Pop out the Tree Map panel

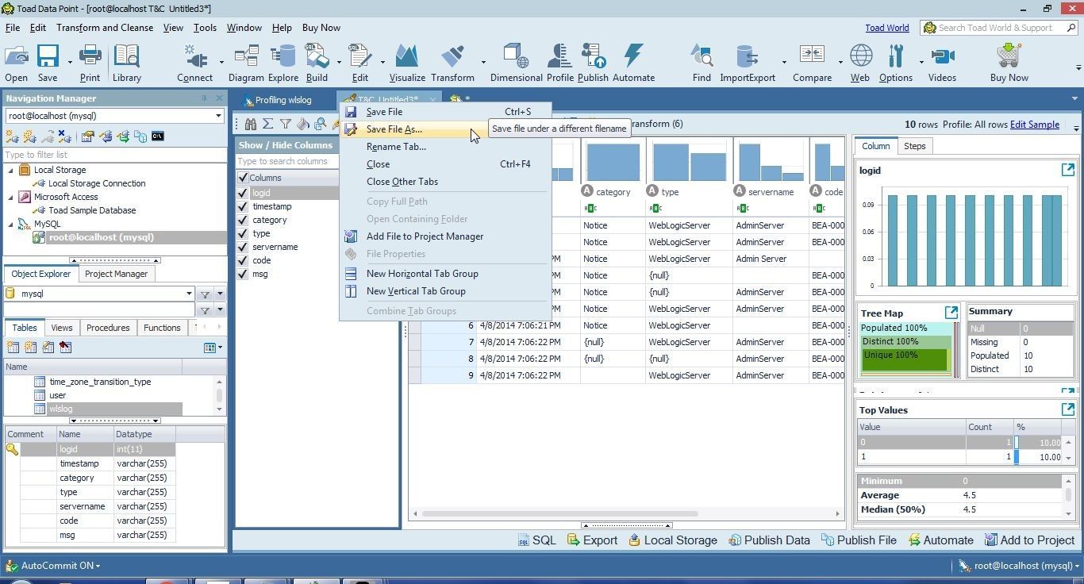(x=951, y=312)
